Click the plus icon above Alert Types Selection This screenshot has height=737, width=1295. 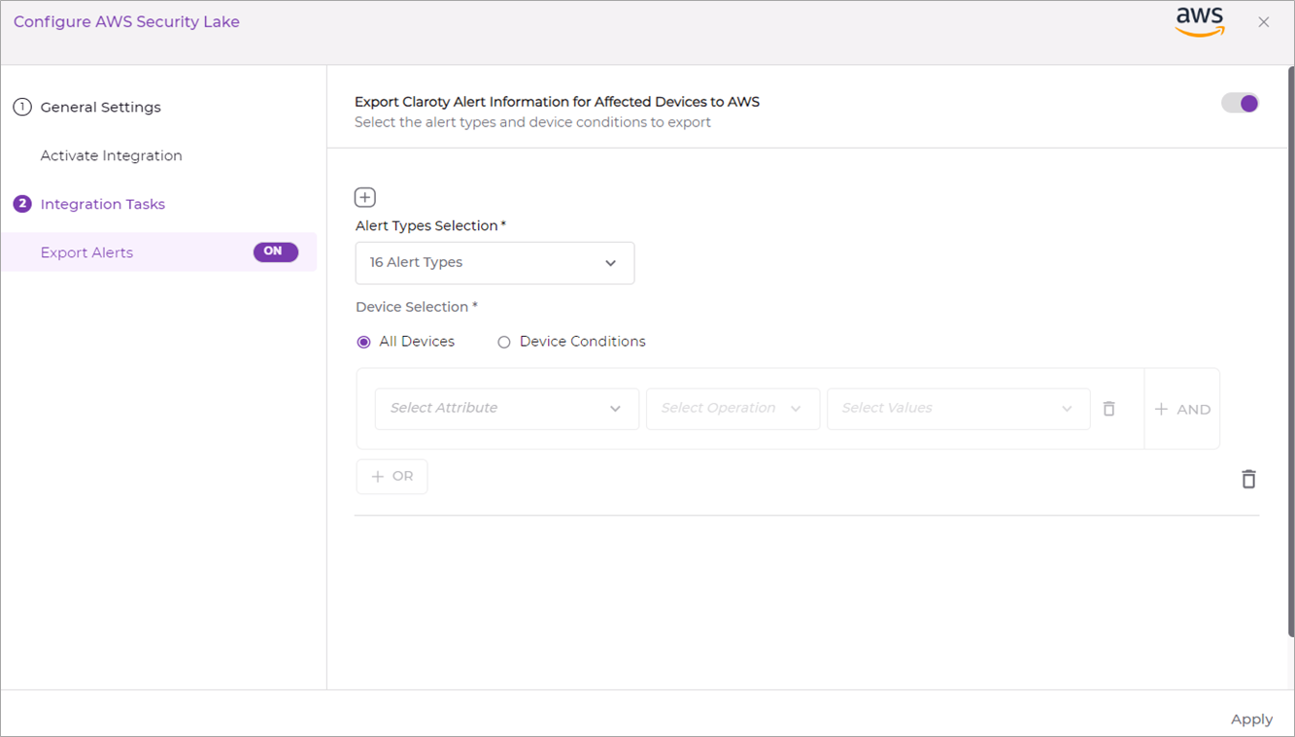click(x=365, y=197)
